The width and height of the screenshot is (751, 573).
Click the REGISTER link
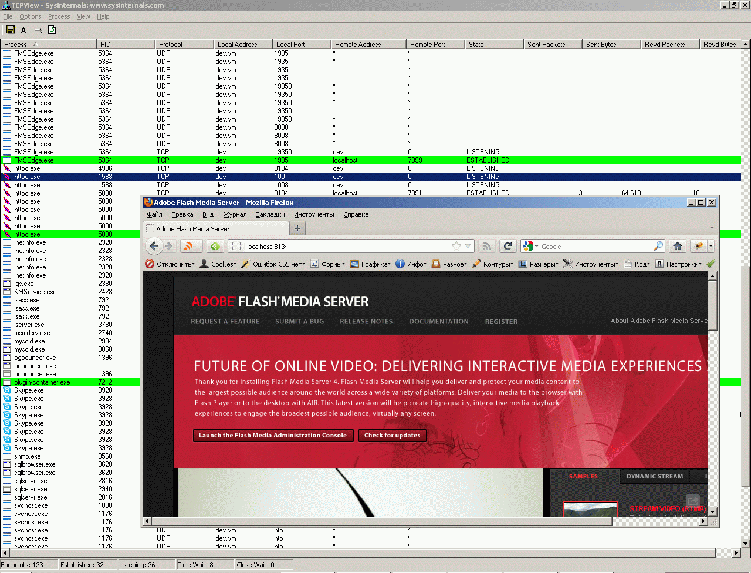click(x=501, y=322)
